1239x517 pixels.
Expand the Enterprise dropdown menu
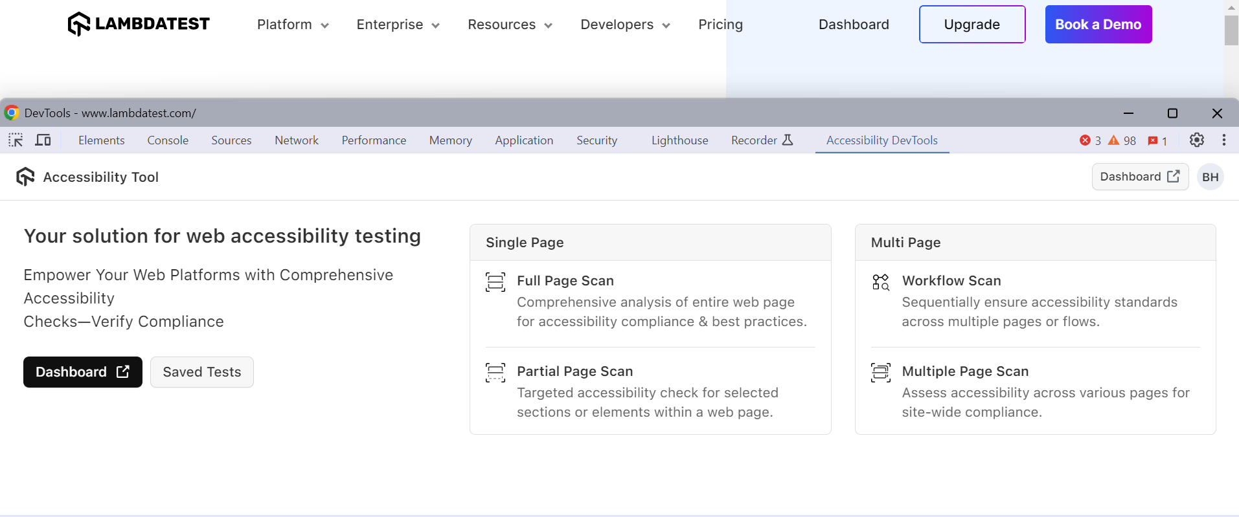[398, 25]
